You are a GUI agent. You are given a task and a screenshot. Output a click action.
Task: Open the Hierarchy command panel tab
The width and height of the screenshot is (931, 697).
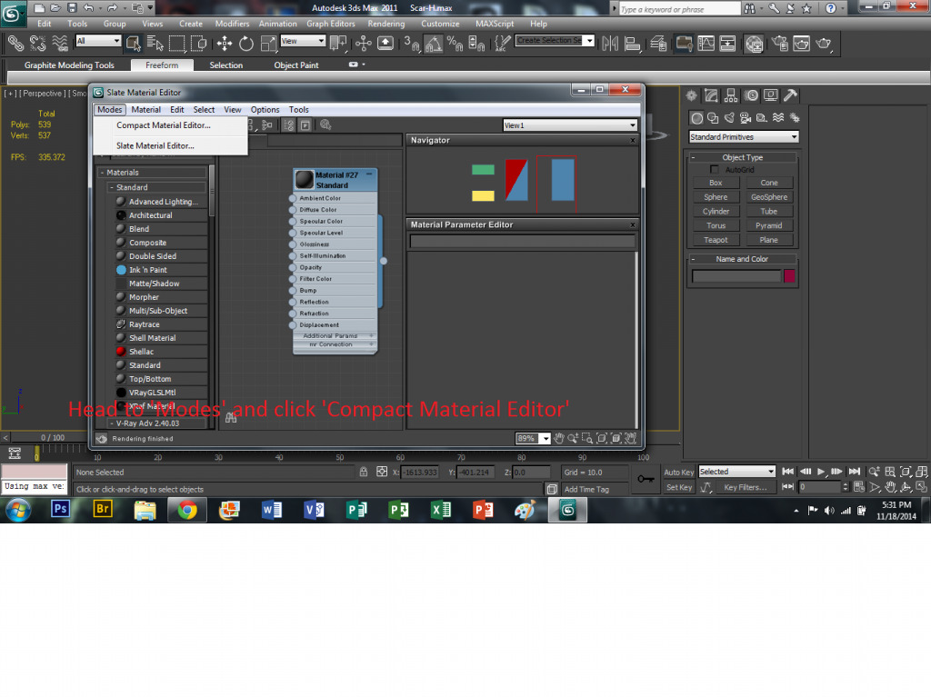pos(731,95)
